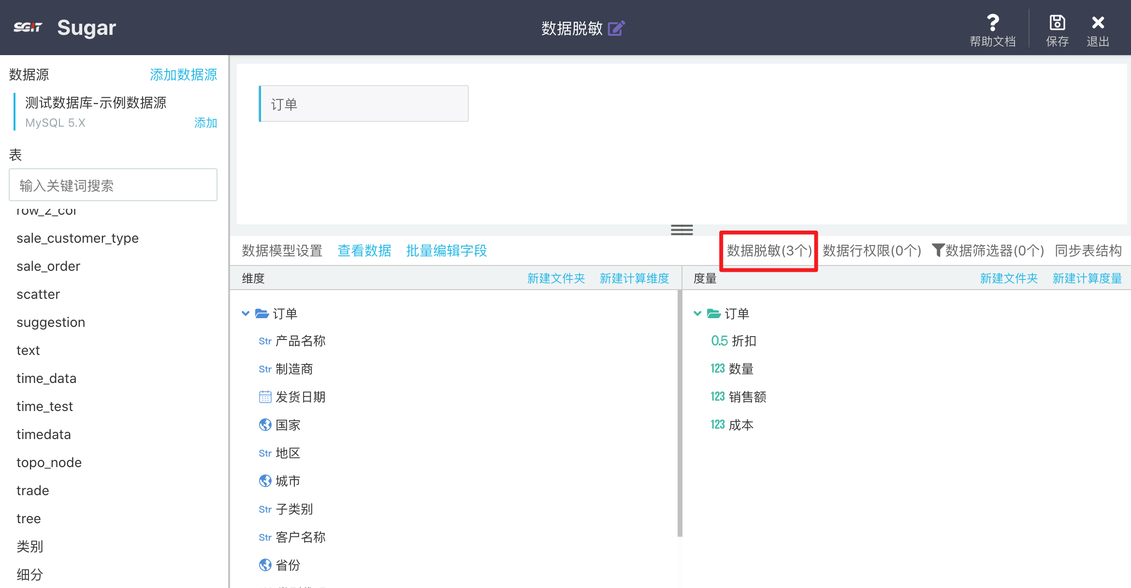
Task: Click the green folder icon in 度量 tree
Action: coord(714,313)
